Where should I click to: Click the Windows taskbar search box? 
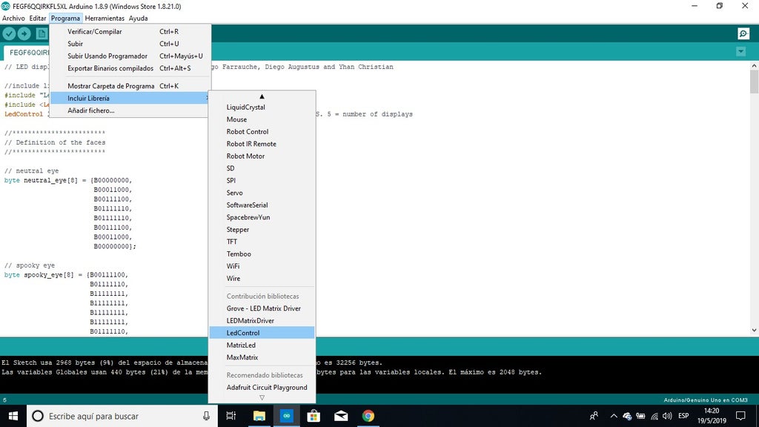point(122,416)
